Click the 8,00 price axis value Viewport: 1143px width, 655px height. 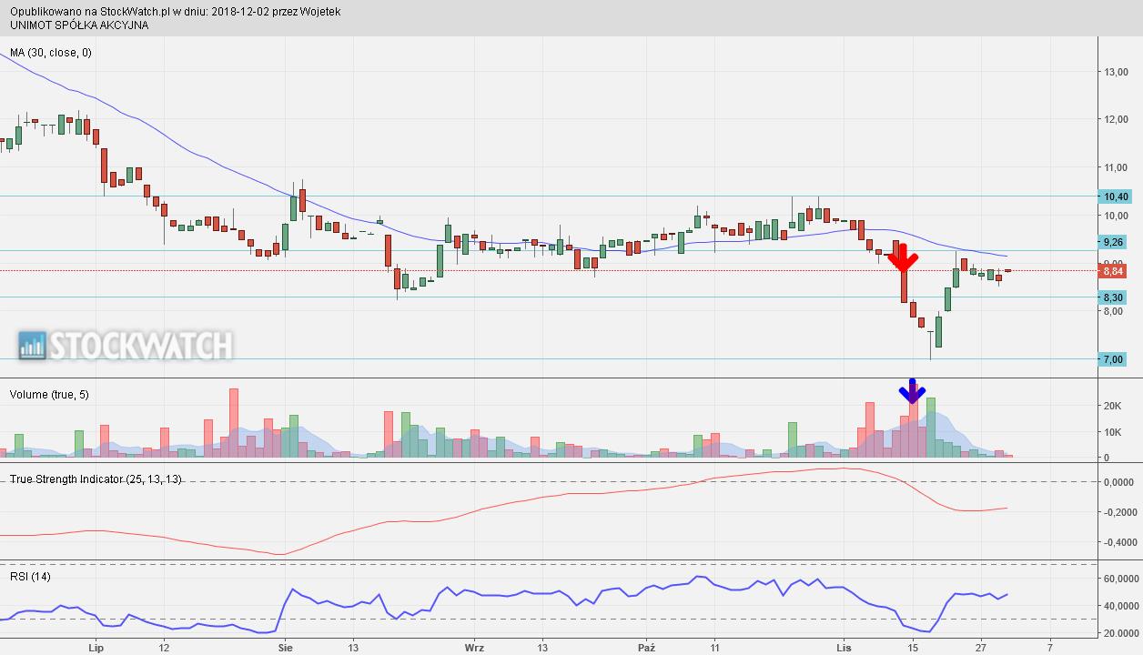click(x=1115, y=312)
